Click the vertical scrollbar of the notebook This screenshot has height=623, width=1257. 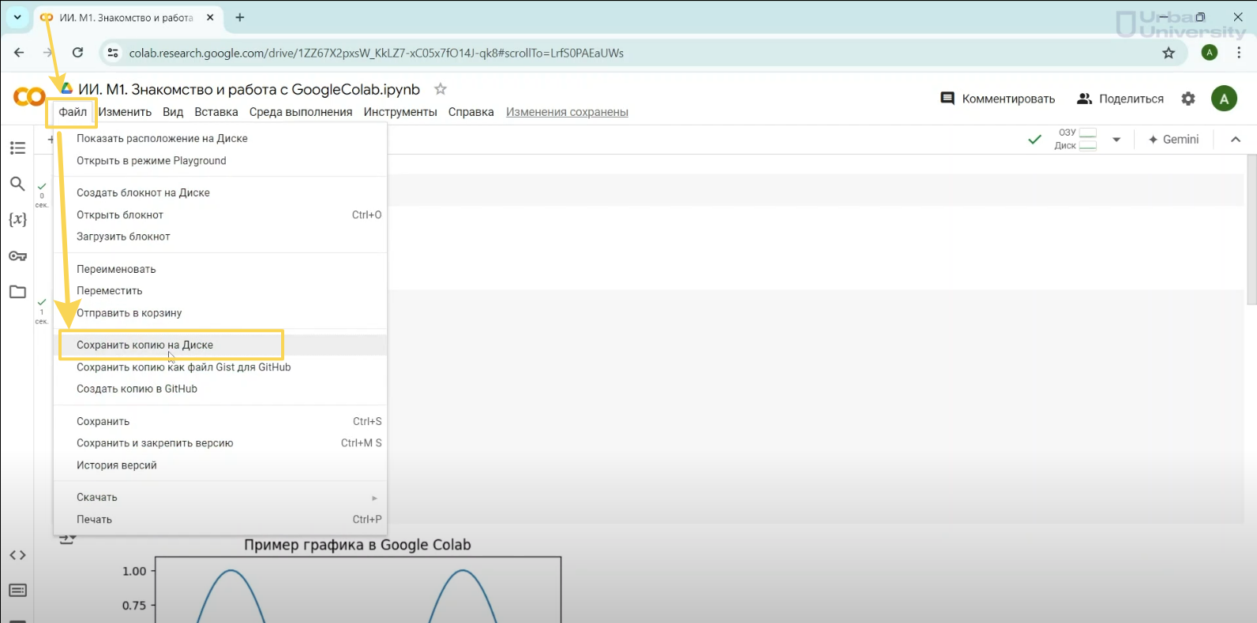point(1251,229)
